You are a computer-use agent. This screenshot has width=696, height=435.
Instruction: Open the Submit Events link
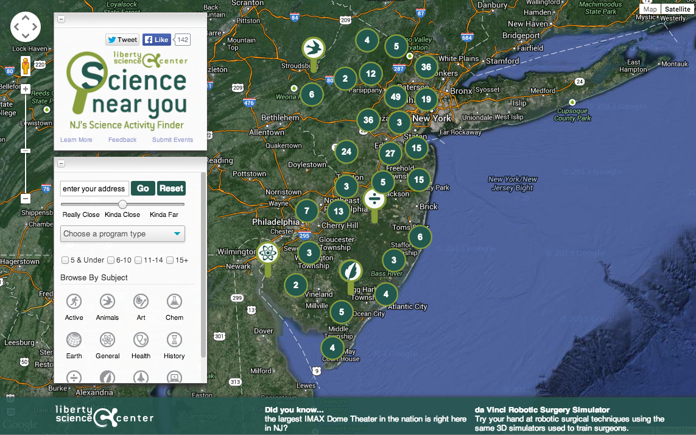tap(172, 140)
